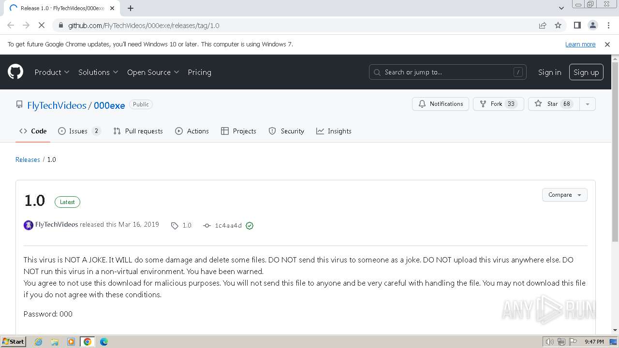The image size is (619, 348).
Task: Stop loading the page in Chrome
Action: [42, 25]
